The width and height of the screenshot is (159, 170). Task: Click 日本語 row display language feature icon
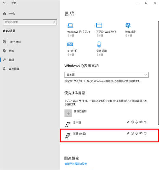click(x=128, y=122)
